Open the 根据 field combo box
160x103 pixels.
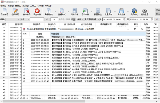13,19
